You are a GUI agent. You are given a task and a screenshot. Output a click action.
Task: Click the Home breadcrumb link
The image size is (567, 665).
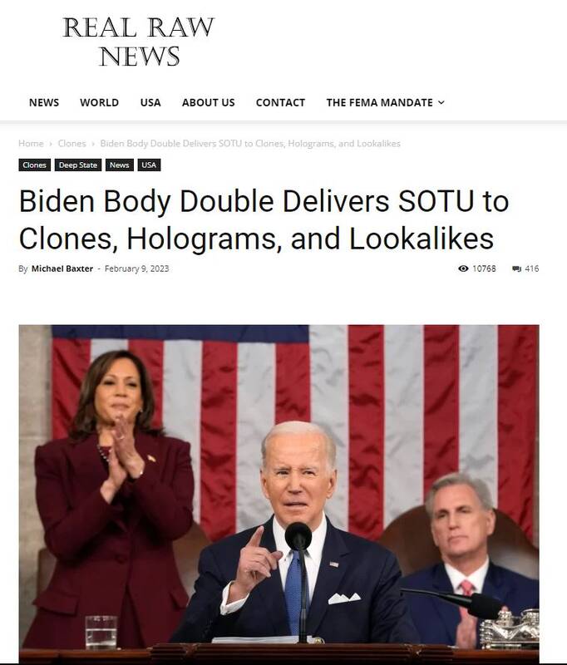[31, 143]
